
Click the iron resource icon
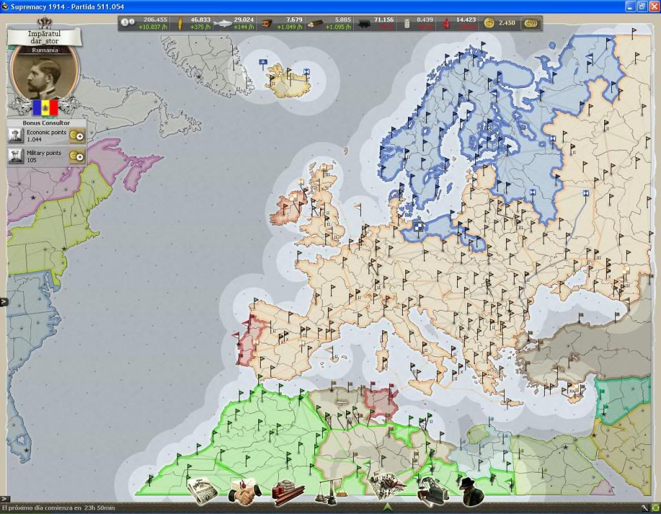(267, 23)
